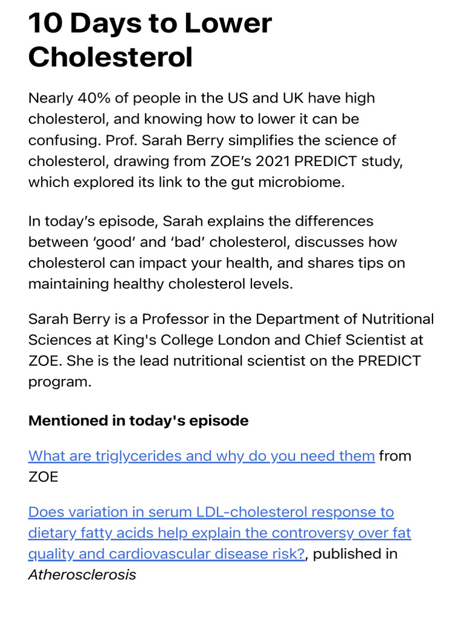
Task: Click the paragraph starting 'Sarah Berry is a Professor'
Action: [231, 350]
